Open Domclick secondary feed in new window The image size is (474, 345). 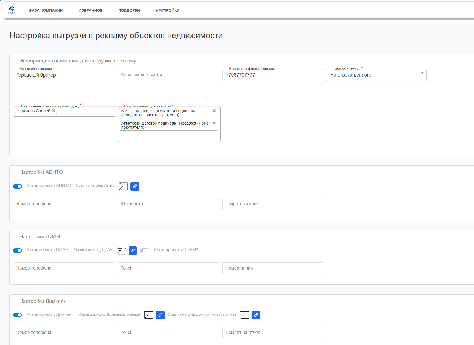149,315
